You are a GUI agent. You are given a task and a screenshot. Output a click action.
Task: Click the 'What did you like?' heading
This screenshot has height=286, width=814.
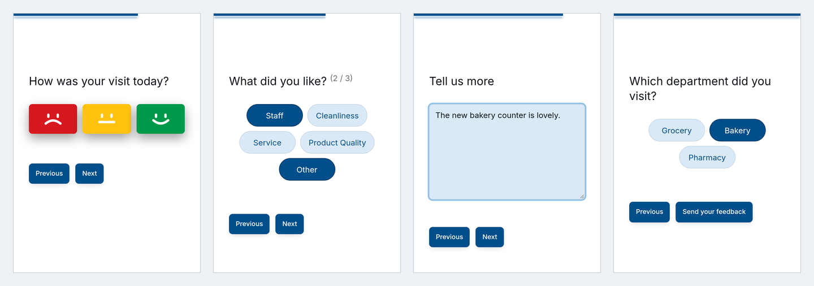click(x=278, y=81)
